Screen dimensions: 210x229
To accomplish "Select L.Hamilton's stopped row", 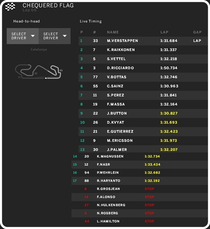I will [x=140, y=221].
